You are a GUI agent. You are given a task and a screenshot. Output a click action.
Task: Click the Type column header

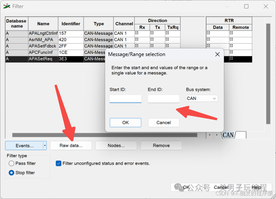point(98,24)
